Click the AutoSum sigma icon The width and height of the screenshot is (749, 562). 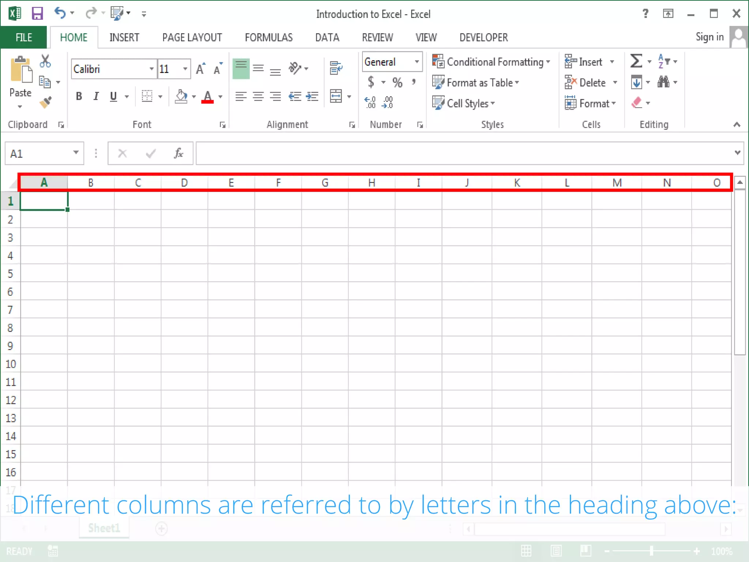[x=636, y=61]
